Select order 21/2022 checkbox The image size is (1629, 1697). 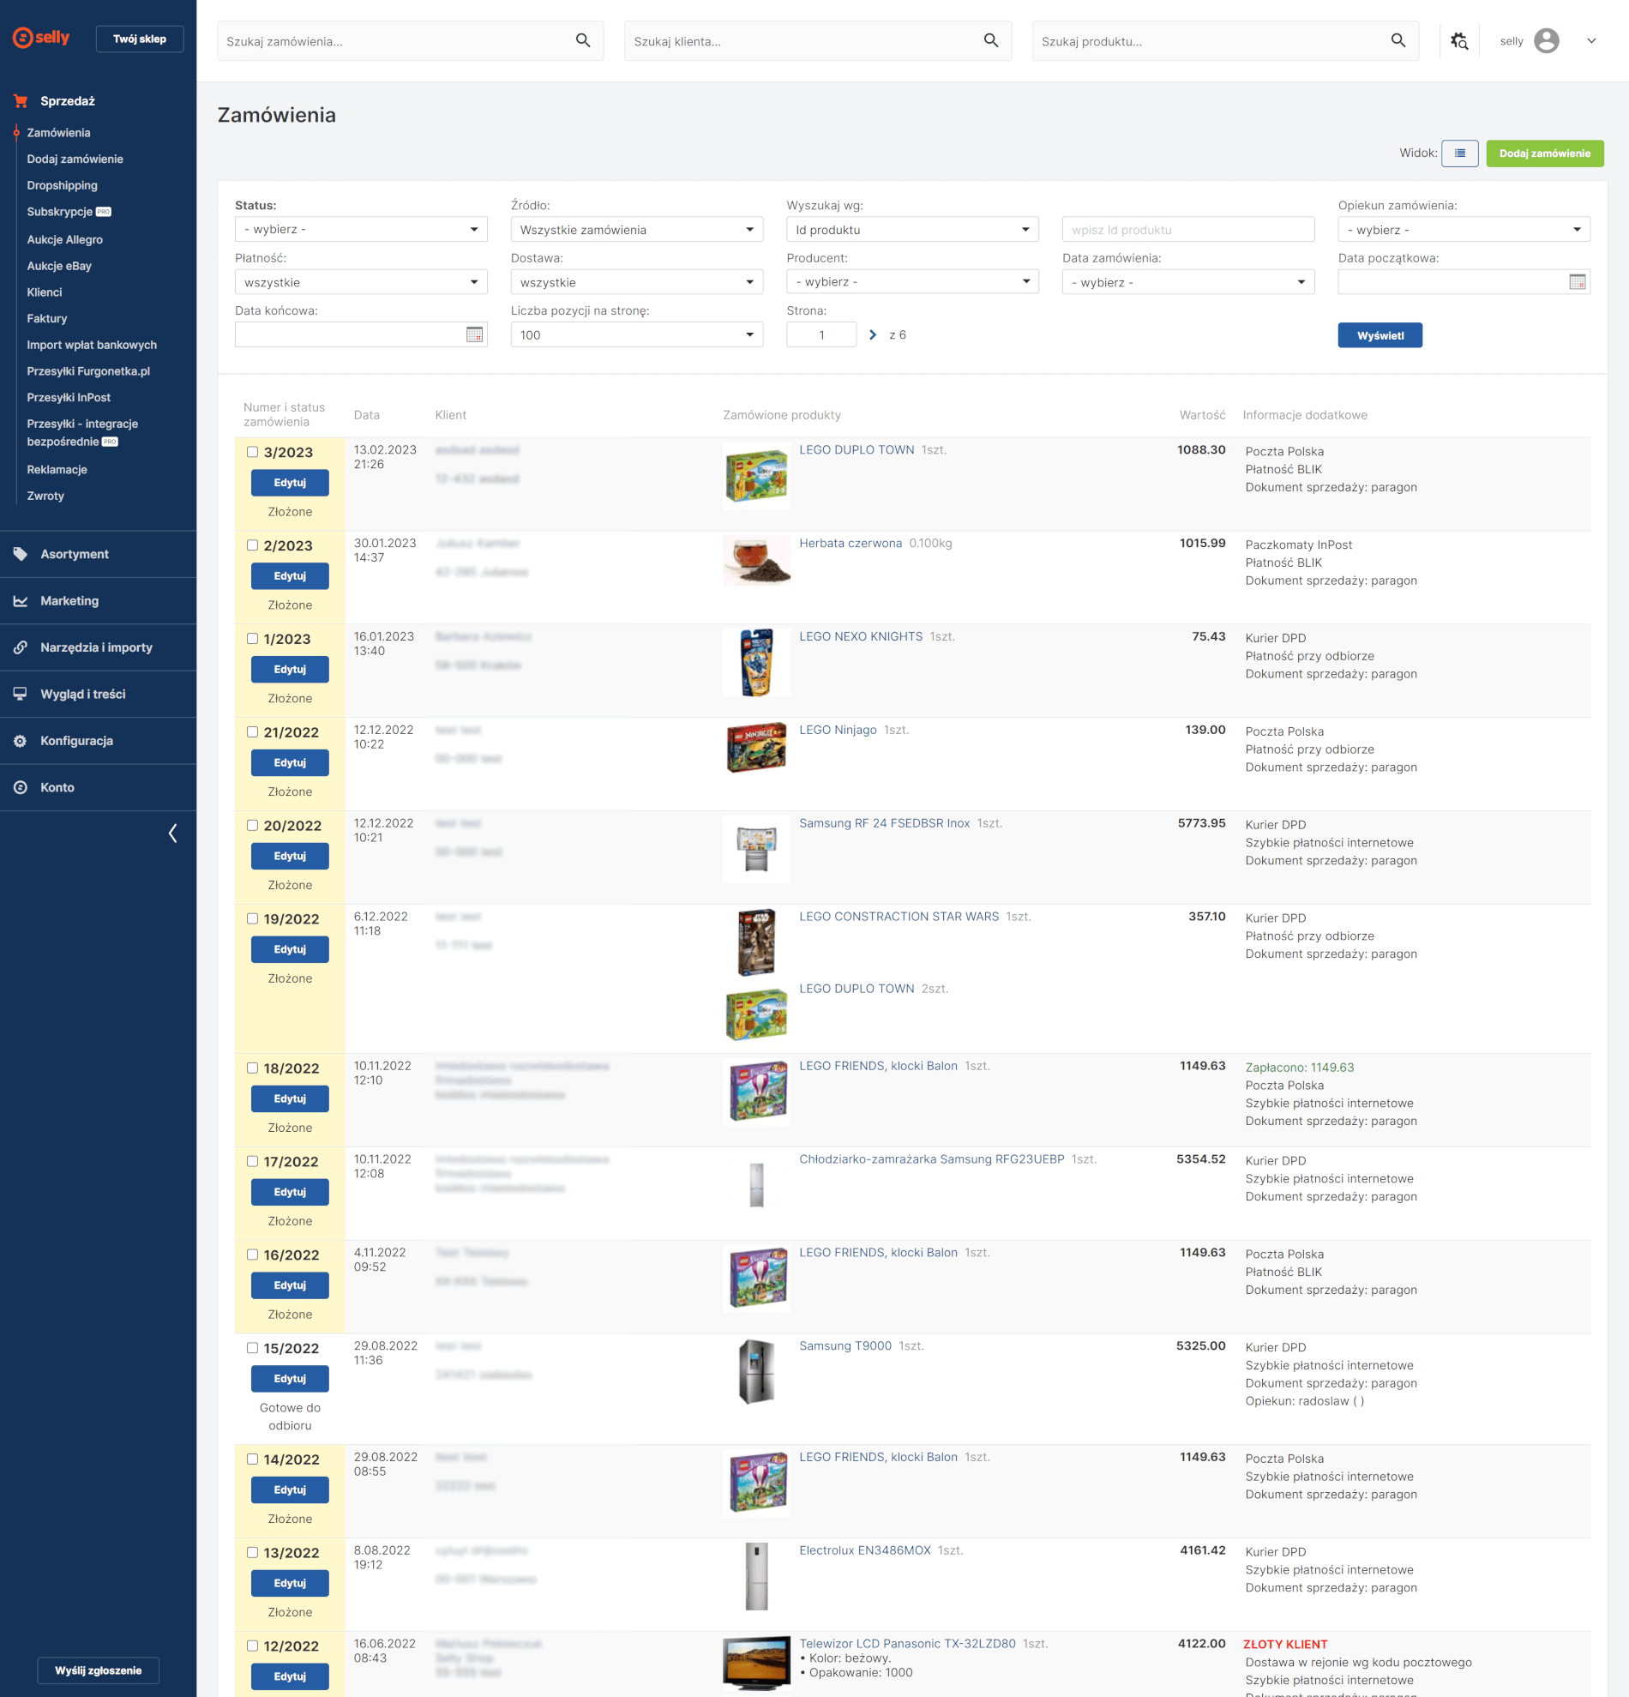[x=253, y=732]
